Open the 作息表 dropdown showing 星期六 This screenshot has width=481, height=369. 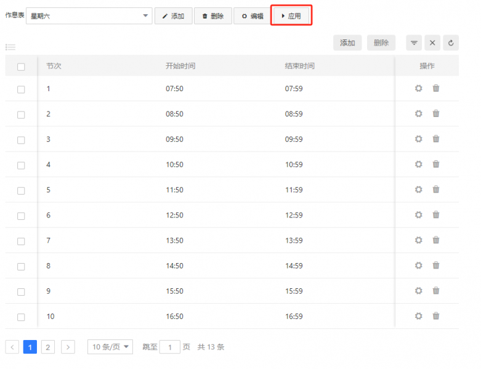pos(87,16)
